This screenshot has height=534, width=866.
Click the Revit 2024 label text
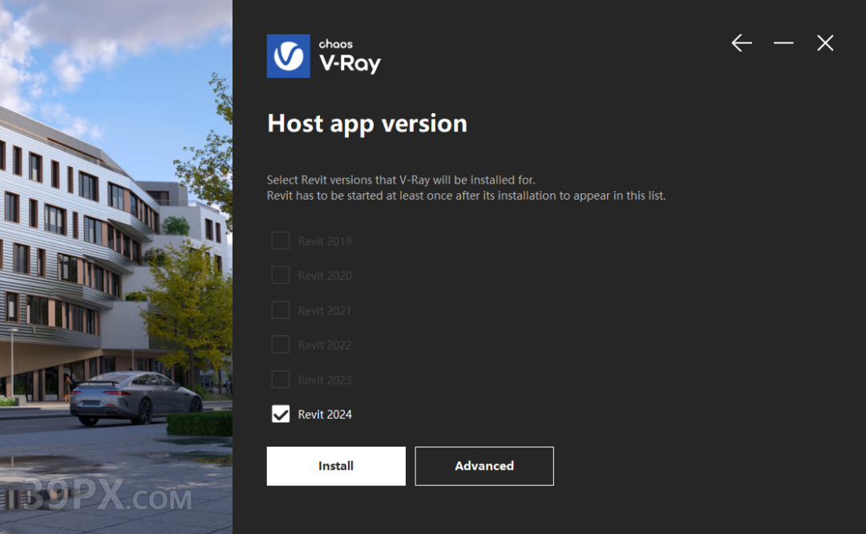(325, 415)
